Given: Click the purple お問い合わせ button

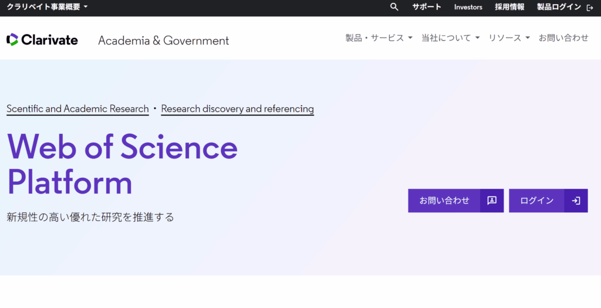Looking at the screenshot, I should (x=455, y=201).
